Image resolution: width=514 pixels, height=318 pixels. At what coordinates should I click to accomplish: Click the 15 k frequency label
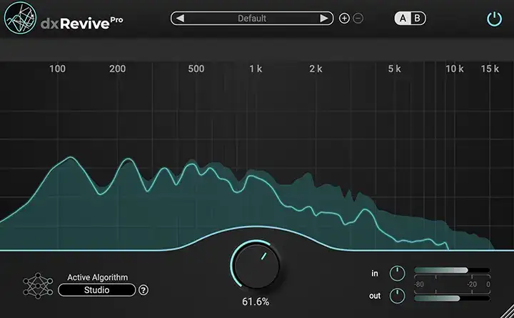click(x=490, y=69)
